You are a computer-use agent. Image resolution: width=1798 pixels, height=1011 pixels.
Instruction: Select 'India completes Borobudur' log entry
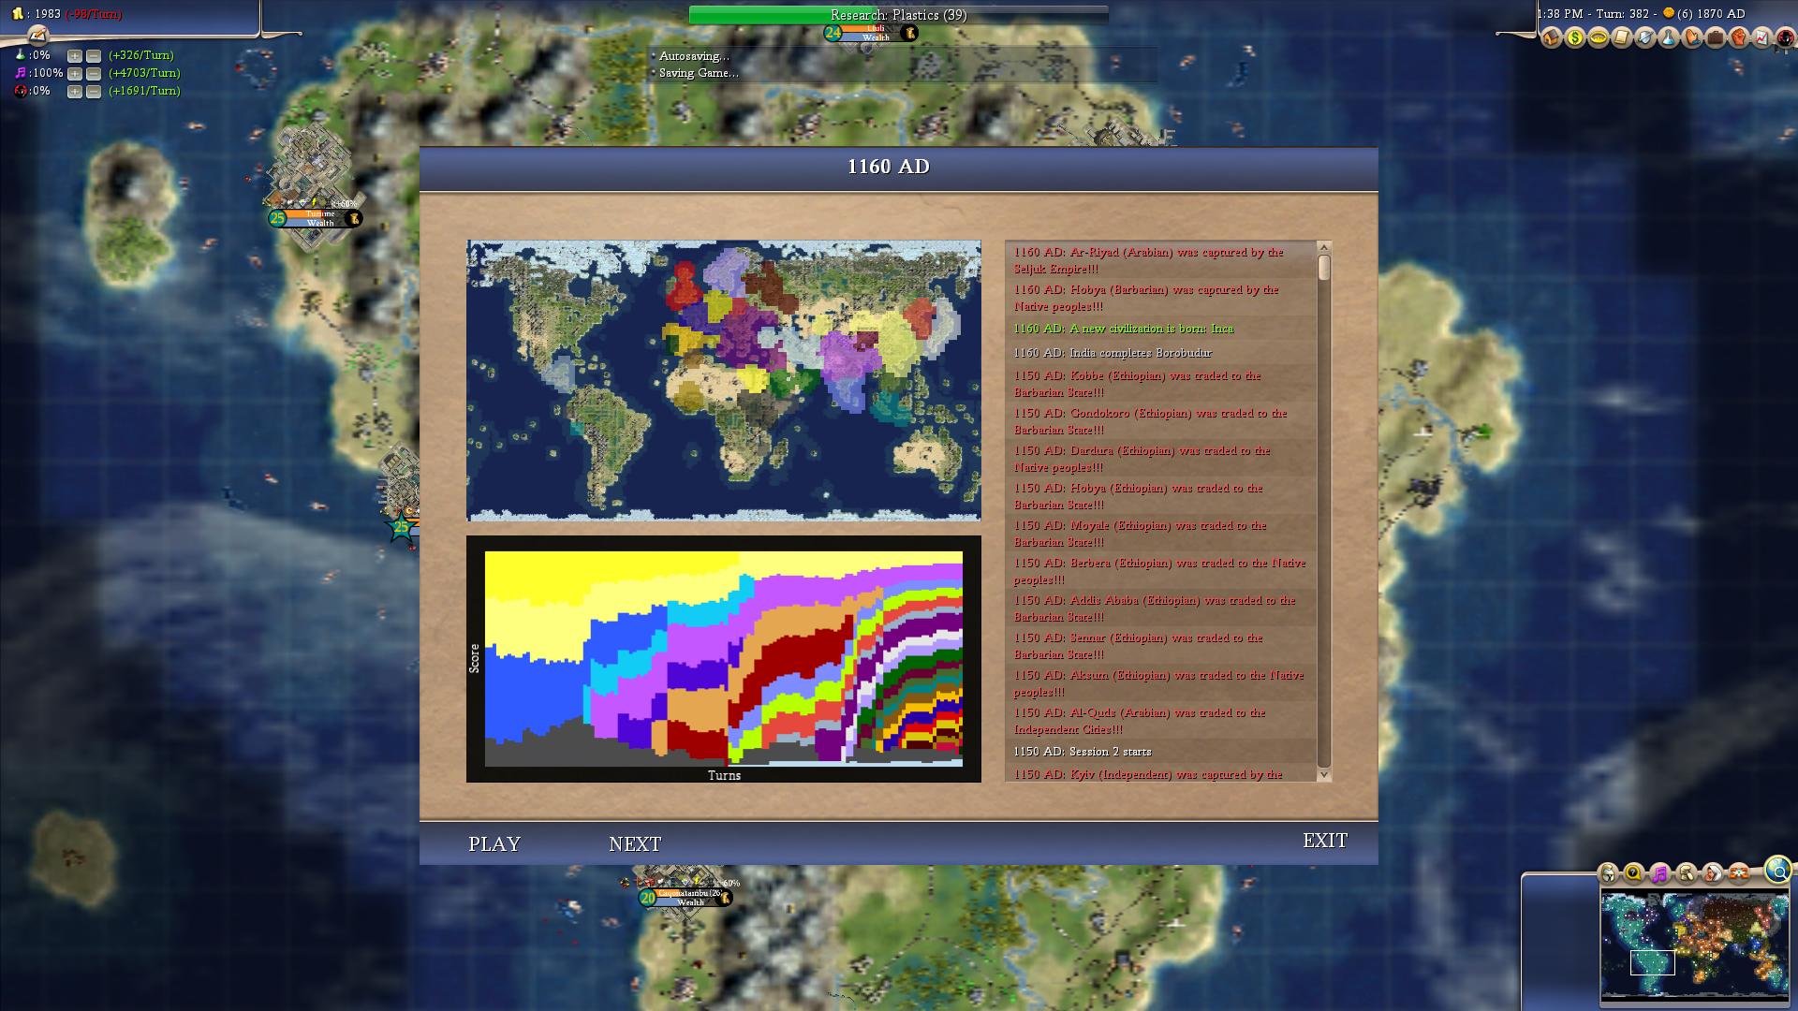tap(1159, 353)
